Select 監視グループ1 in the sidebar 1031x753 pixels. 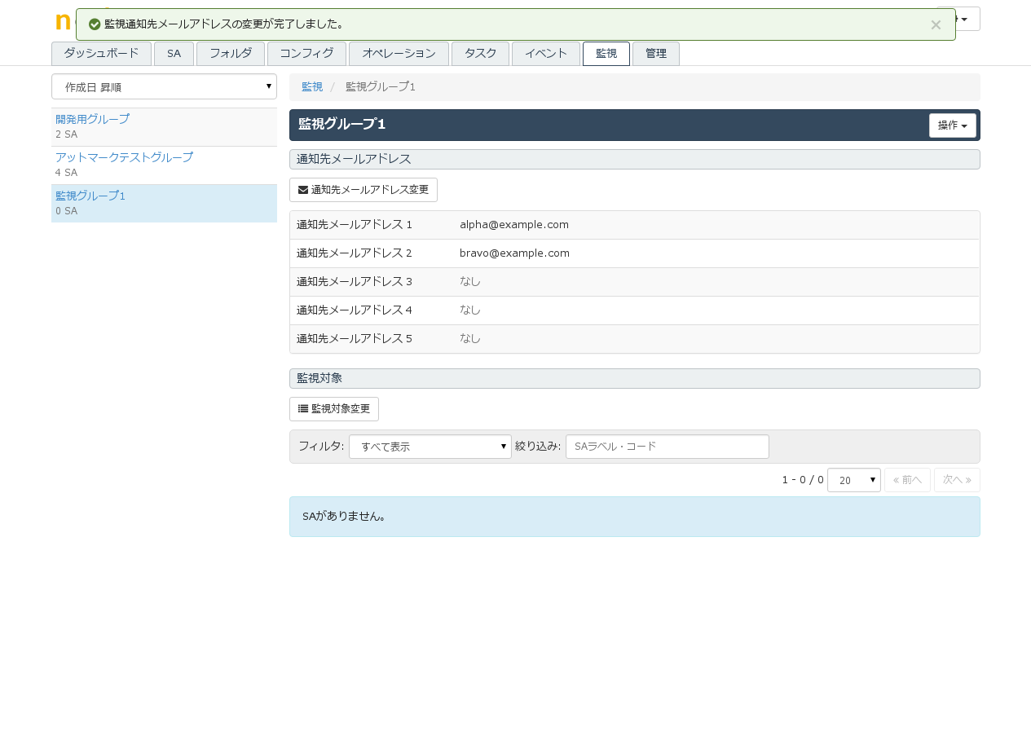click(x=90, y=196)
